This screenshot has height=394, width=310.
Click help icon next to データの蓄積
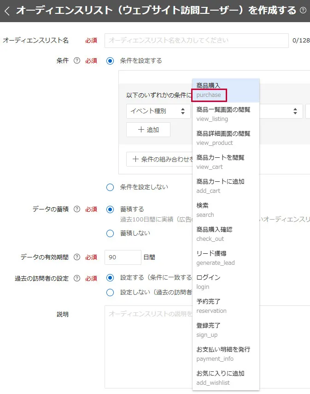77,209
